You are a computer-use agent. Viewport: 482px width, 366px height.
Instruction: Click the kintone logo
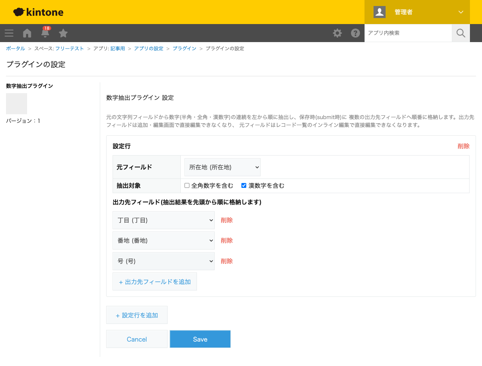point(38,12)
